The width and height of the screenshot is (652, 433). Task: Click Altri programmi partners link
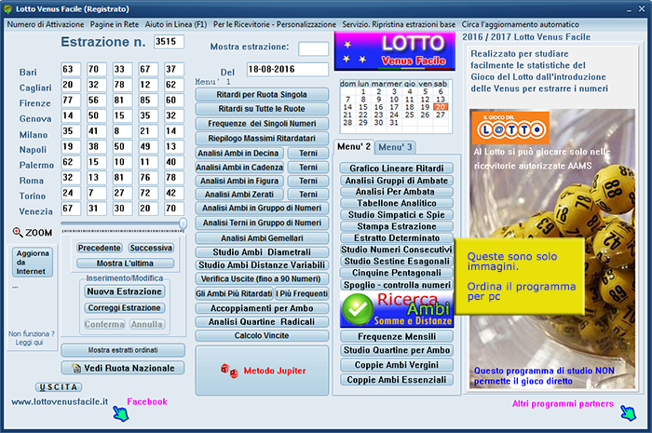(x=563, y=403)
